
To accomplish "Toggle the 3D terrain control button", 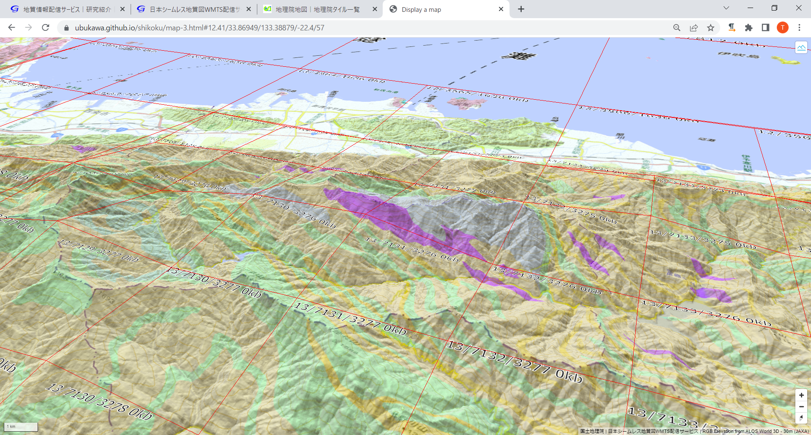I will click(801, 47).
